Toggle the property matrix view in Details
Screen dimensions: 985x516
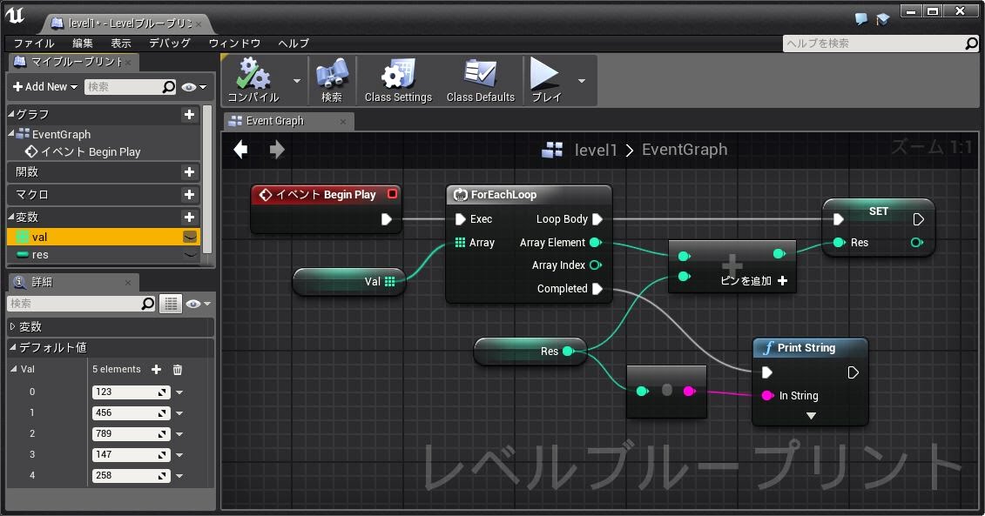[x=171, y=304]
